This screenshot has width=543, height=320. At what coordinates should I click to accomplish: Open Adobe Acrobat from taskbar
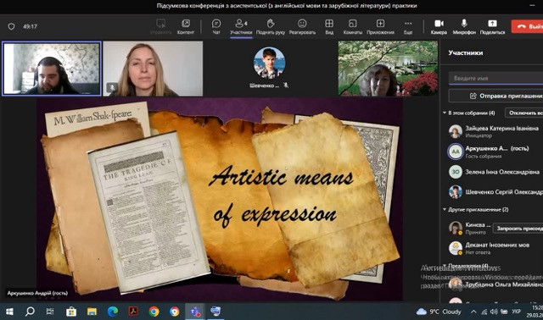click(133, 312)
